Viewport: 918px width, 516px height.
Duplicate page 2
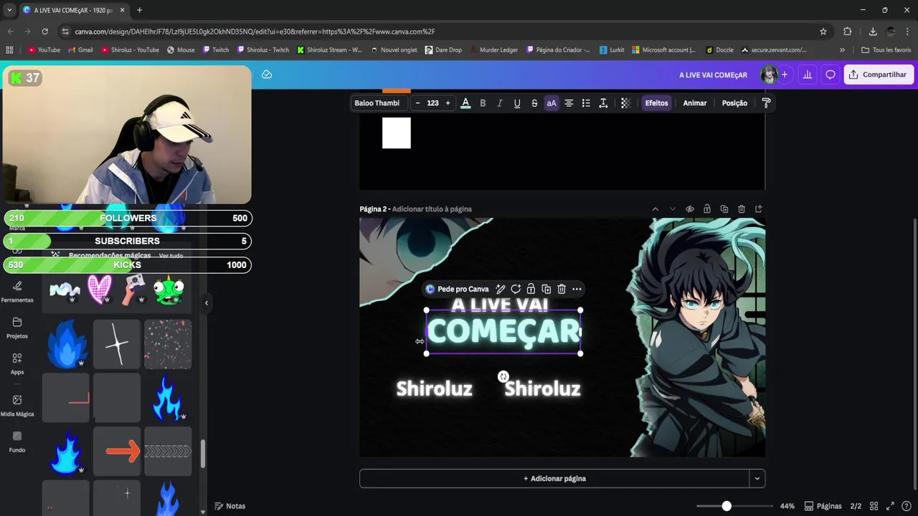click(x=724, y=209)
